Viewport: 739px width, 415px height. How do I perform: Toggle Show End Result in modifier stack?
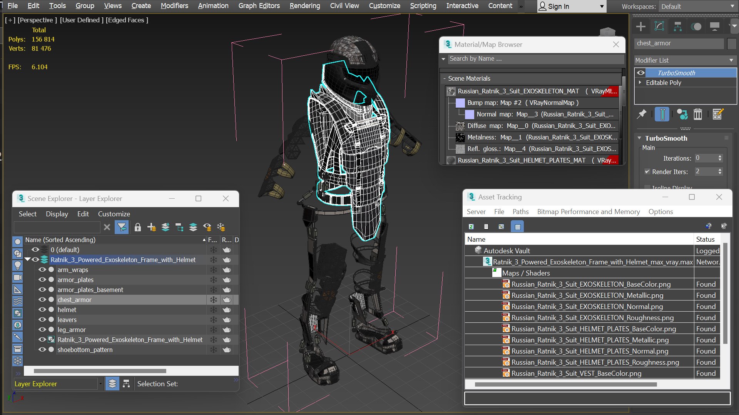[x=662, y=114]
